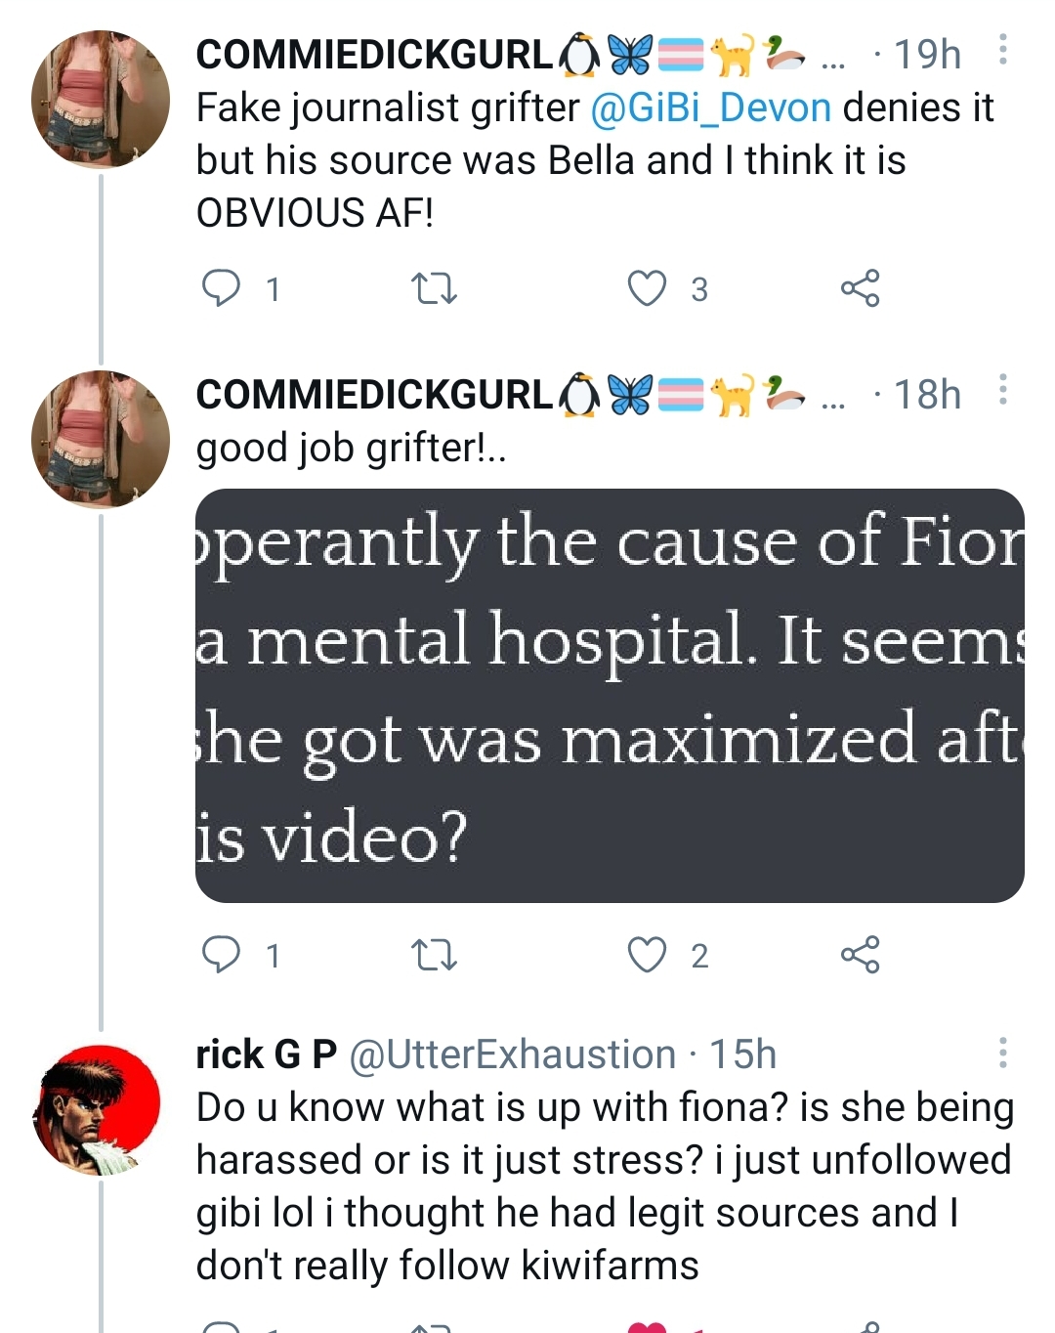This screenshot has width=1055, height=1333.
Task: Open overflow menu on rick G P's tweet
Action: (1002, 1053)
